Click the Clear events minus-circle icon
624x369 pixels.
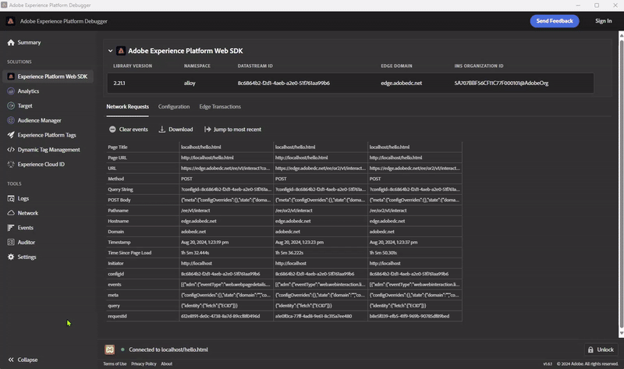pos(112,130)
